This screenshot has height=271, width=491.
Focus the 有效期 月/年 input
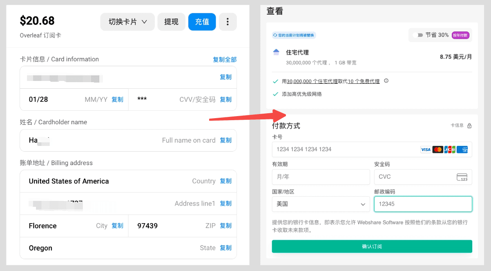coord(321,177)
